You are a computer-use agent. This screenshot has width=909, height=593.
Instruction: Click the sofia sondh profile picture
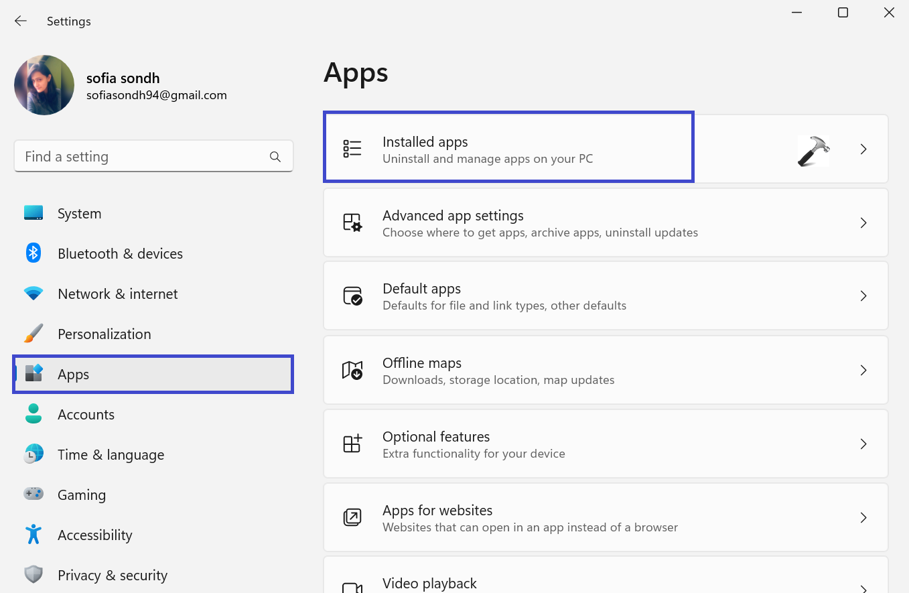pyautogui.click(x=44, y=85)
